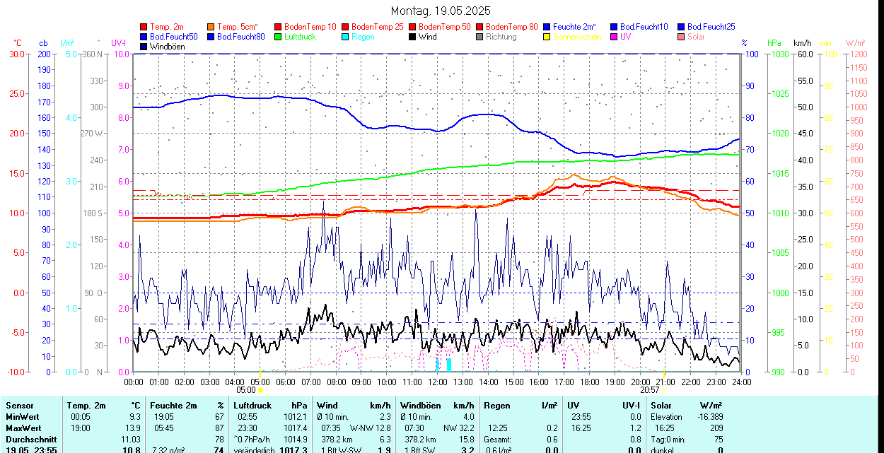The image size is (884, 453).
Task: Click the hPa axis unit header
Action: (774, 43)
